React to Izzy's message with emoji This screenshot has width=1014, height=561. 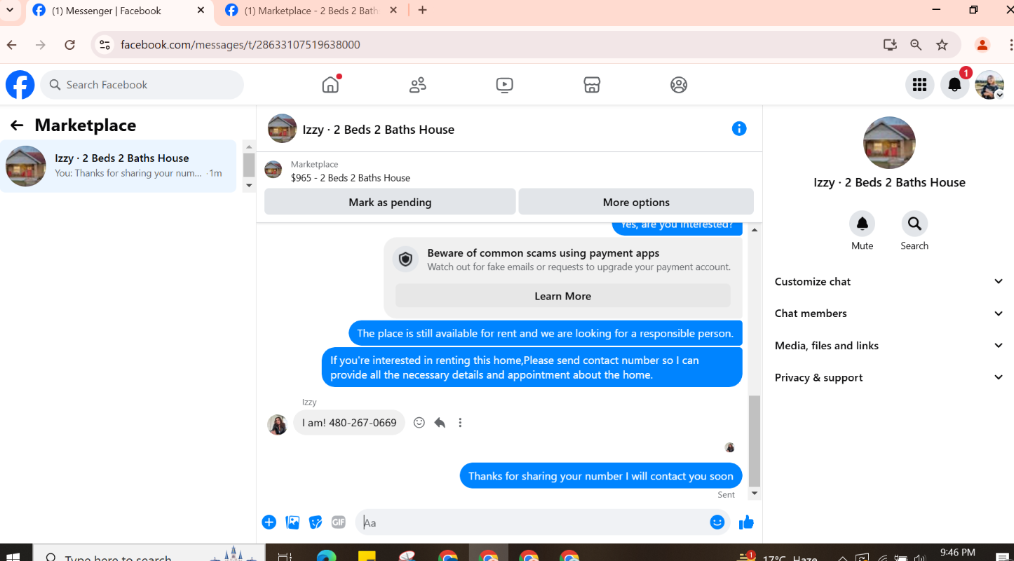coord(419,423)
